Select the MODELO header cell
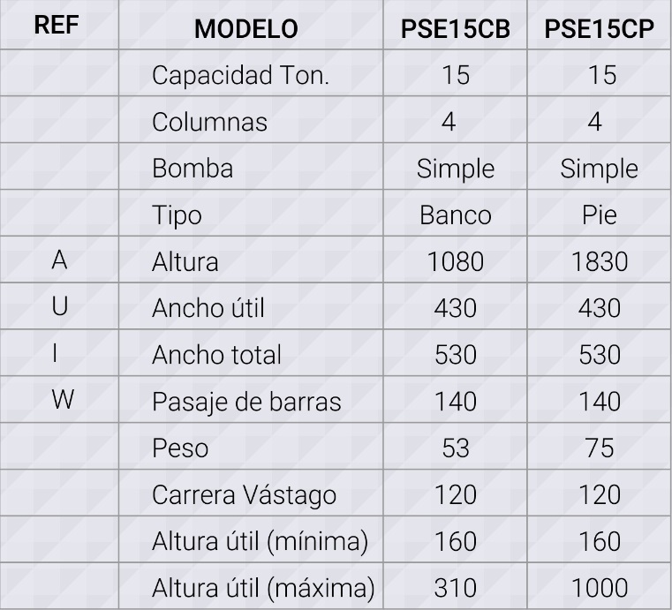The image size is (672, 610). pos(246,29)
